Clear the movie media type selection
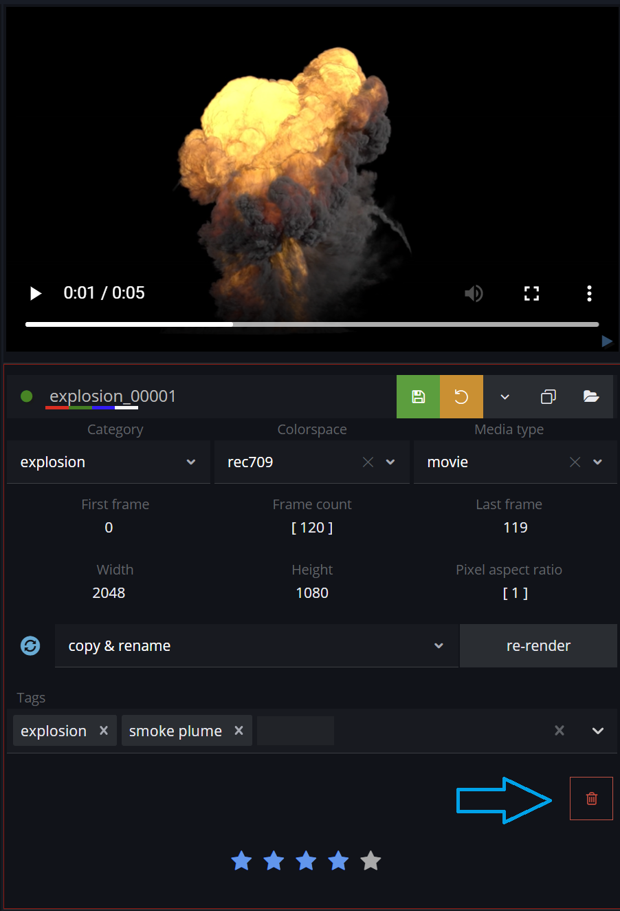Screen dimensions: 620x911 click(575, 462)
